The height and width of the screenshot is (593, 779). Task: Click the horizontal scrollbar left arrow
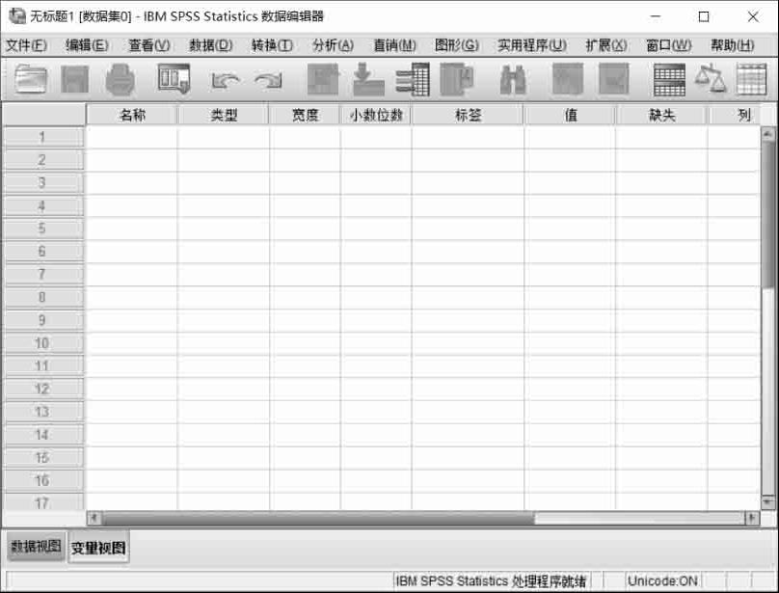[94, 519]
